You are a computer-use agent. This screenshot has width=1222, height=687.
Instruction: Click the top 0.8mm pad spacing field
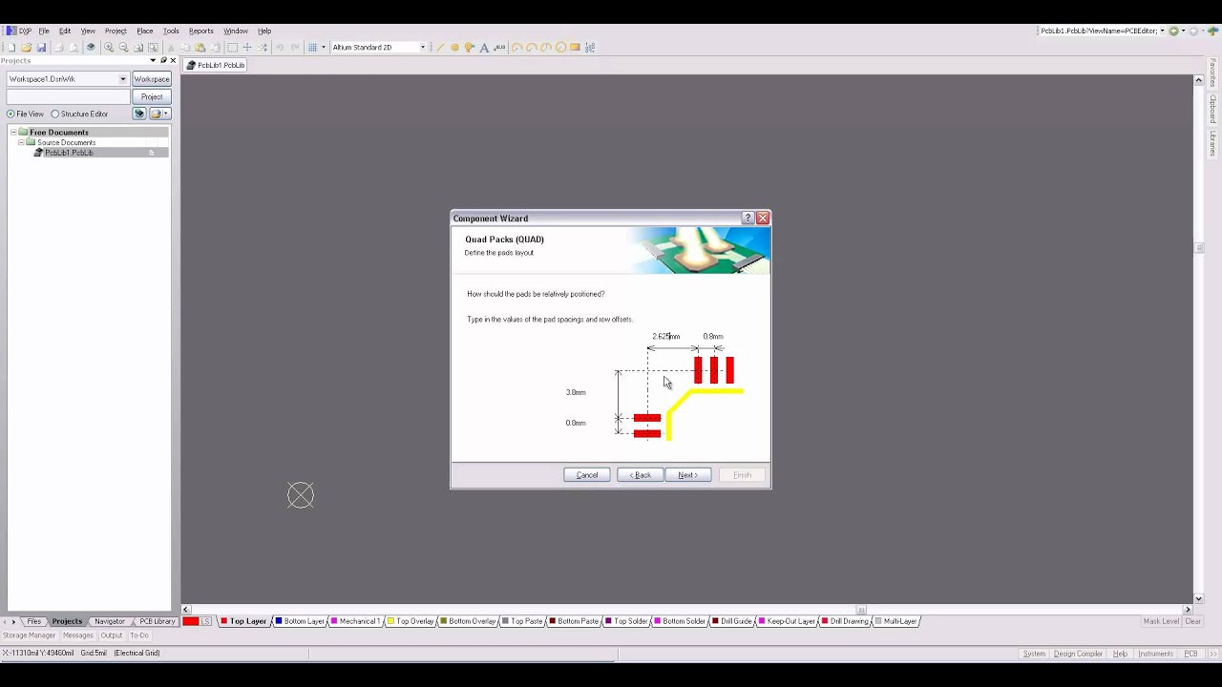713,336
